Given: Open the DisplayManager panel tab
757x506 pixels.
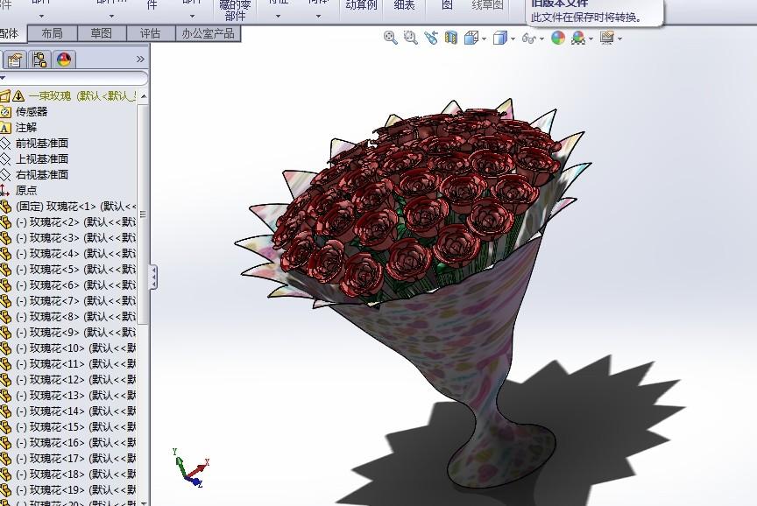Looking at the screenshot, I should click(64, 60).
